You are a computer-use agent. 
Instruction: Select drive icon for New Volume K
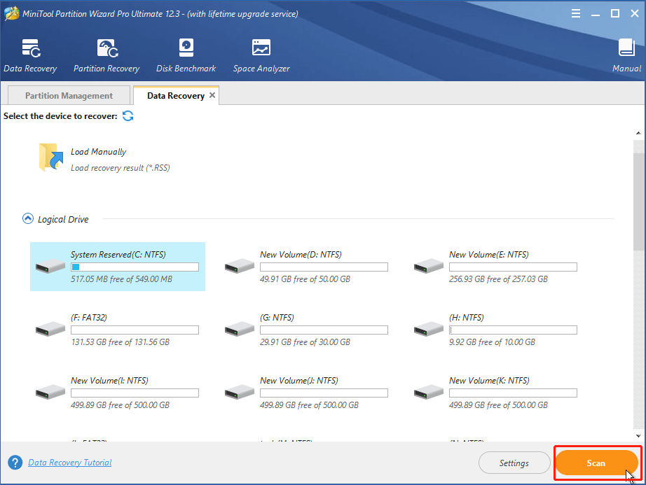pyautogui.click(x=429, y=392)
